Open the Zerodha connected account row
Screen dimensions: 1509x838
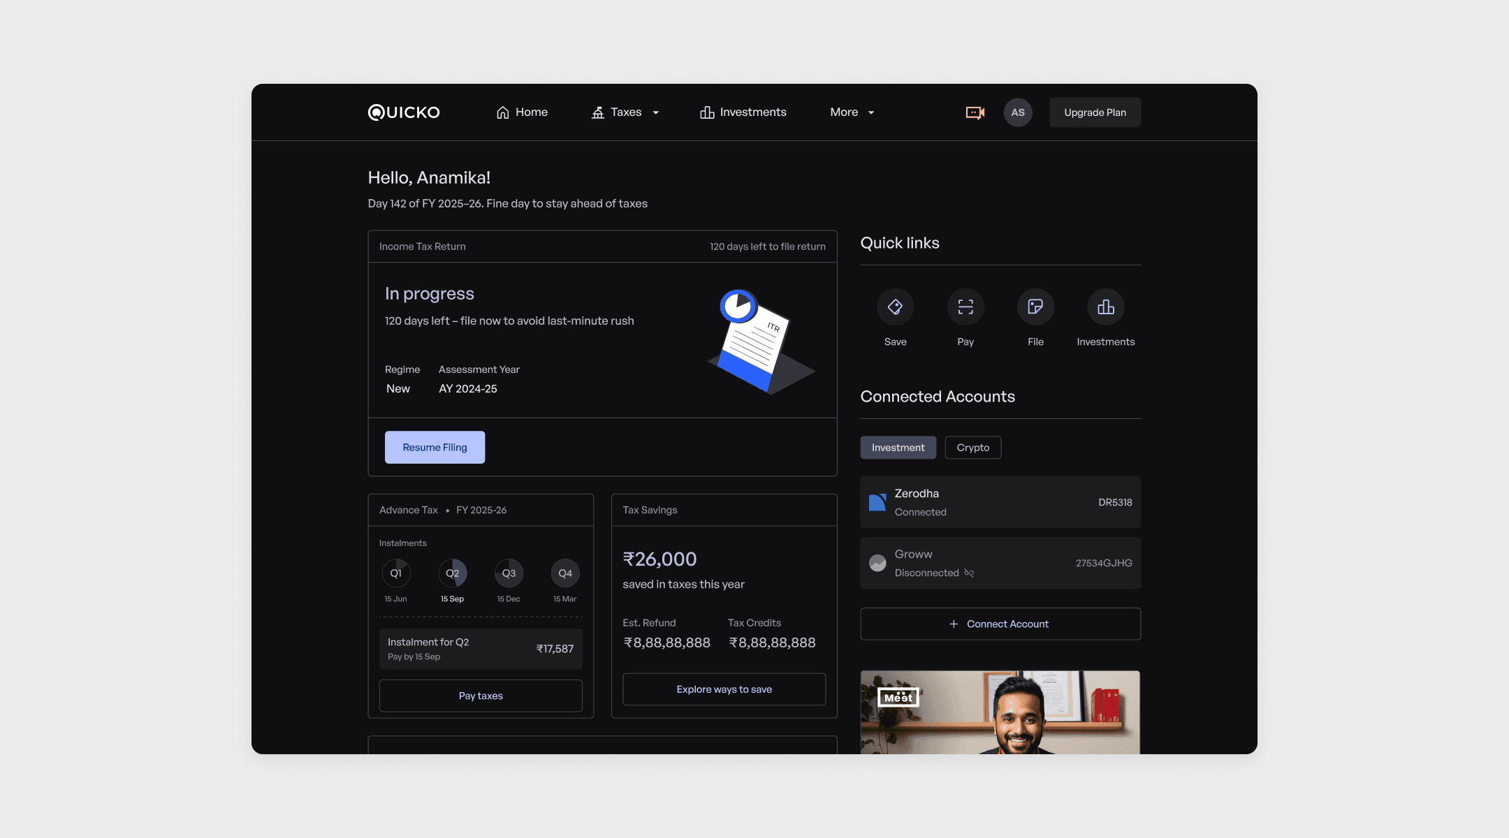tap(1000, 502)
